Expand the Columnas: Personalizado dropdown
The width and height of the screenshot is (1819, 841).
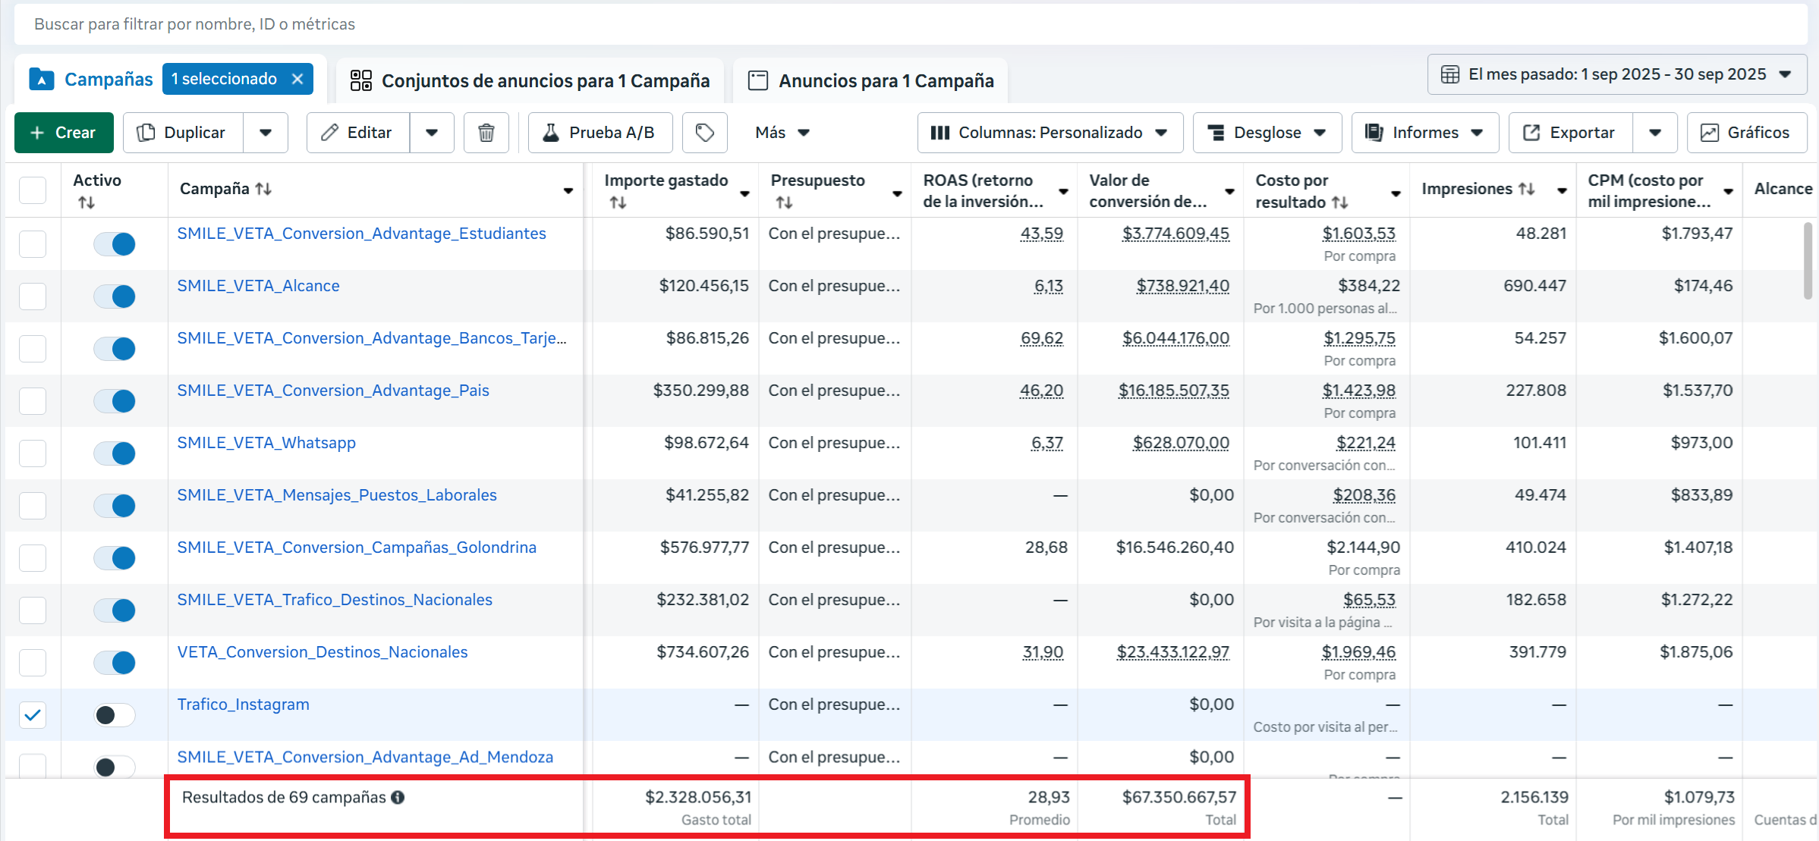(x=1050, y=133)
